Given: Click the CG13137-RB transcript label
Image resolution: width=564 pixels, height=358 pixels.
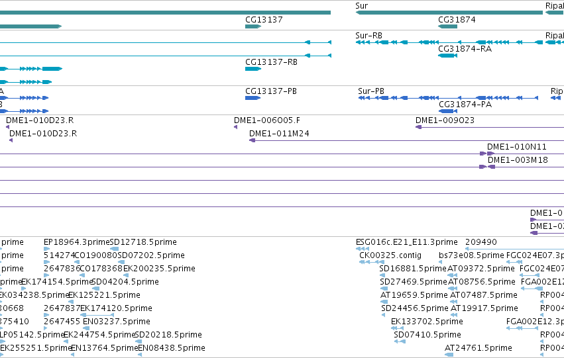Looking at the screenshot, I should point(271,62).
